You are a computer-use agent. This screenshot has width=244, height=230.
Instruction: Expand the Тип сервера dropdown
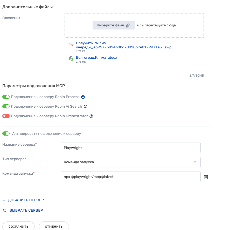pyautogui.click(x=130, y=162)
